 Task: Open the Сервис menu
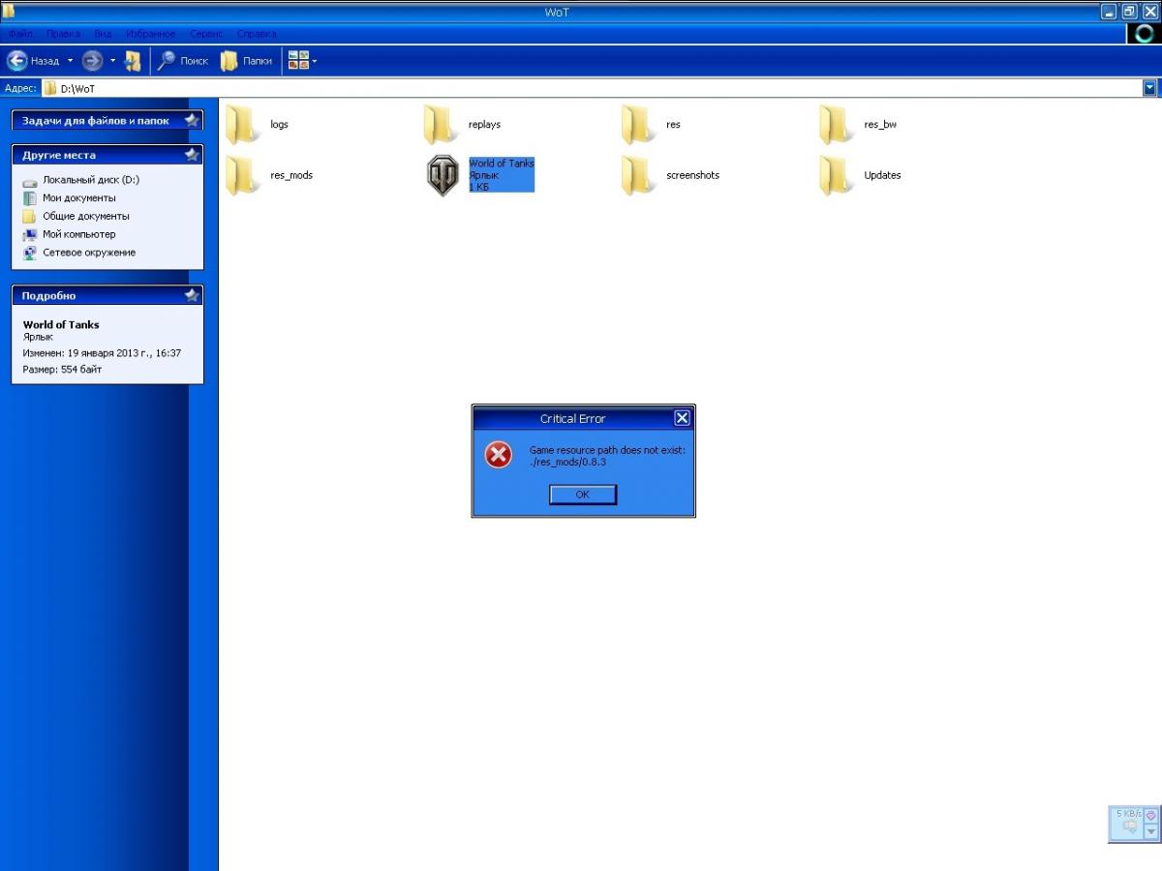pos(206,34)
